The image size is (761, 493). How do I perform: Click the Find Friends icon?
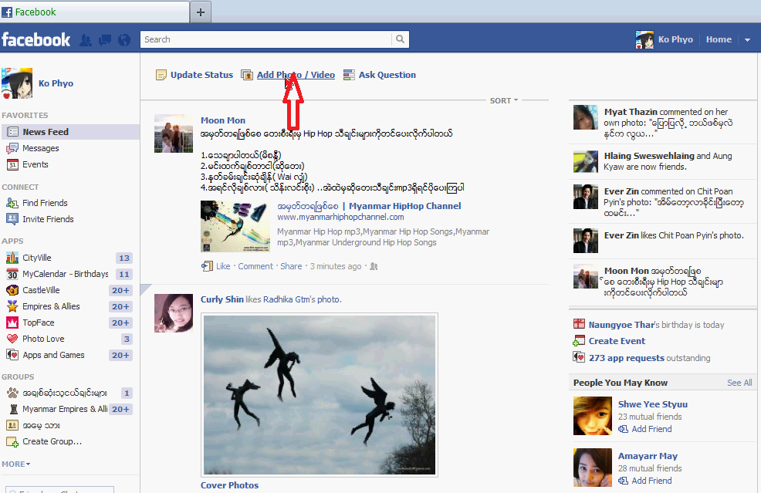point(12,203)
